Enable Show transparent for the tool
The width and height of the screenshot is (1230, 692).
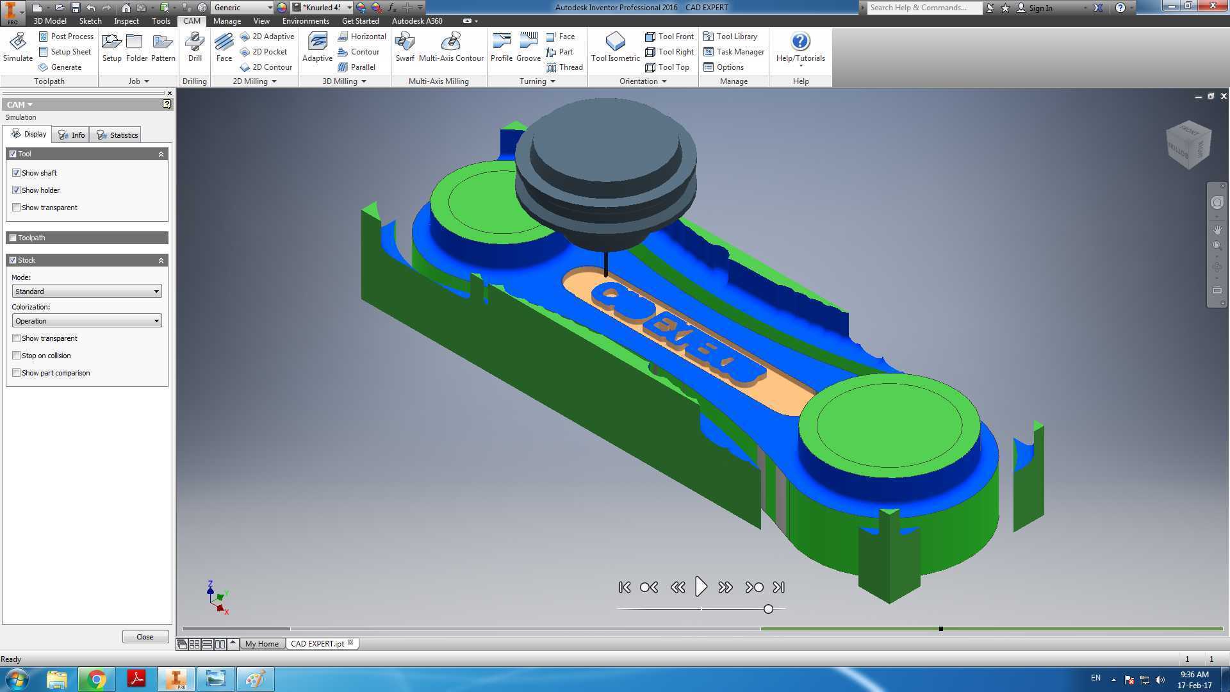[17, 208]
